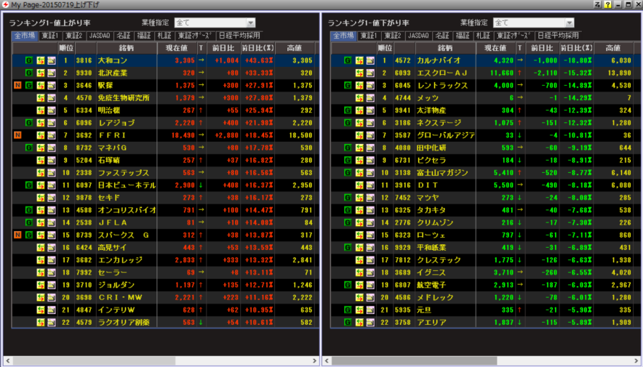Click the green G icon for 富士山マガジン
This screenshot has width=643, height=367.
(348, 173)
